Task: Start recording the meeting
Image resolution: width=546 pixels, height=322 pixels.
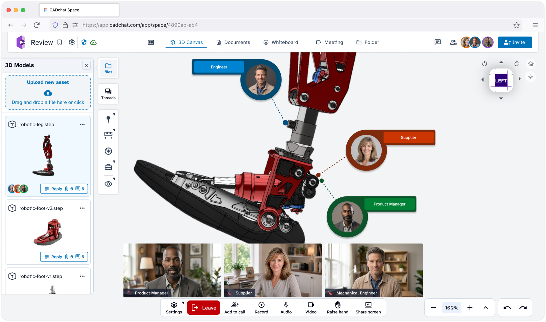Action: pyautogui.click(x=261, y=308)
